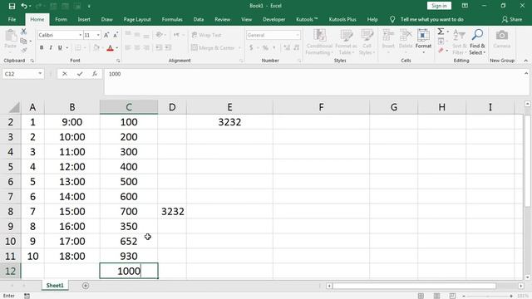Screen dimensions: 532x299
Task: Click the zoom in plus button
Action: coord(511,296)
